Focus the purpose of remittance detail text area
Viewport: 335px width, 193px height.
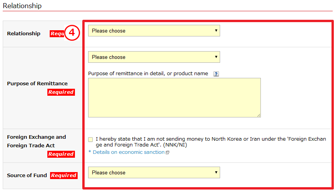click(x=174, y=98)
